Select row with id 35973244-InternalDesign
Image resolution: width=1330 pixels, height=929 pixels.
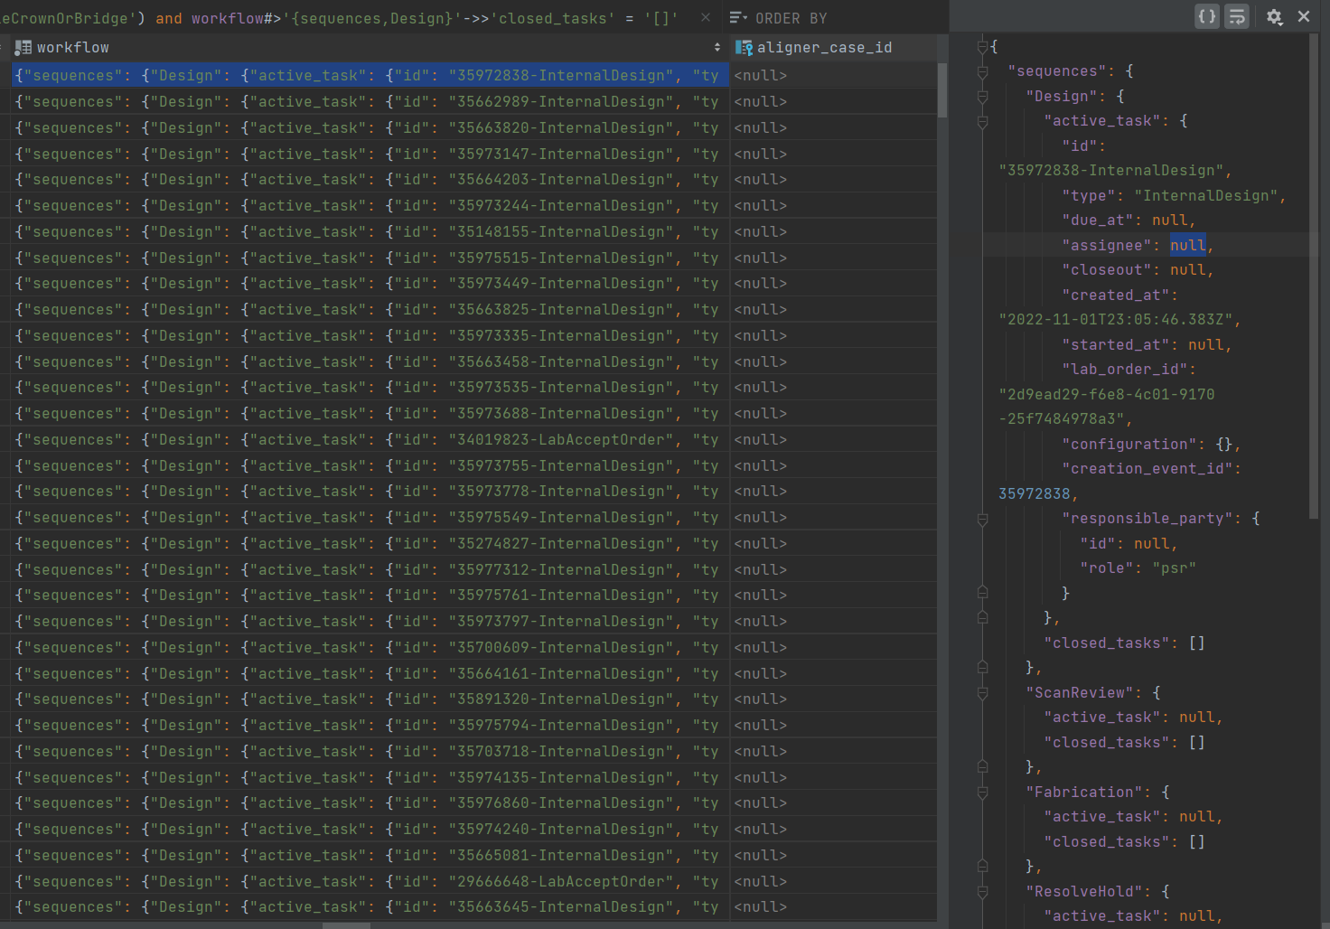click(x=370, y=206)
